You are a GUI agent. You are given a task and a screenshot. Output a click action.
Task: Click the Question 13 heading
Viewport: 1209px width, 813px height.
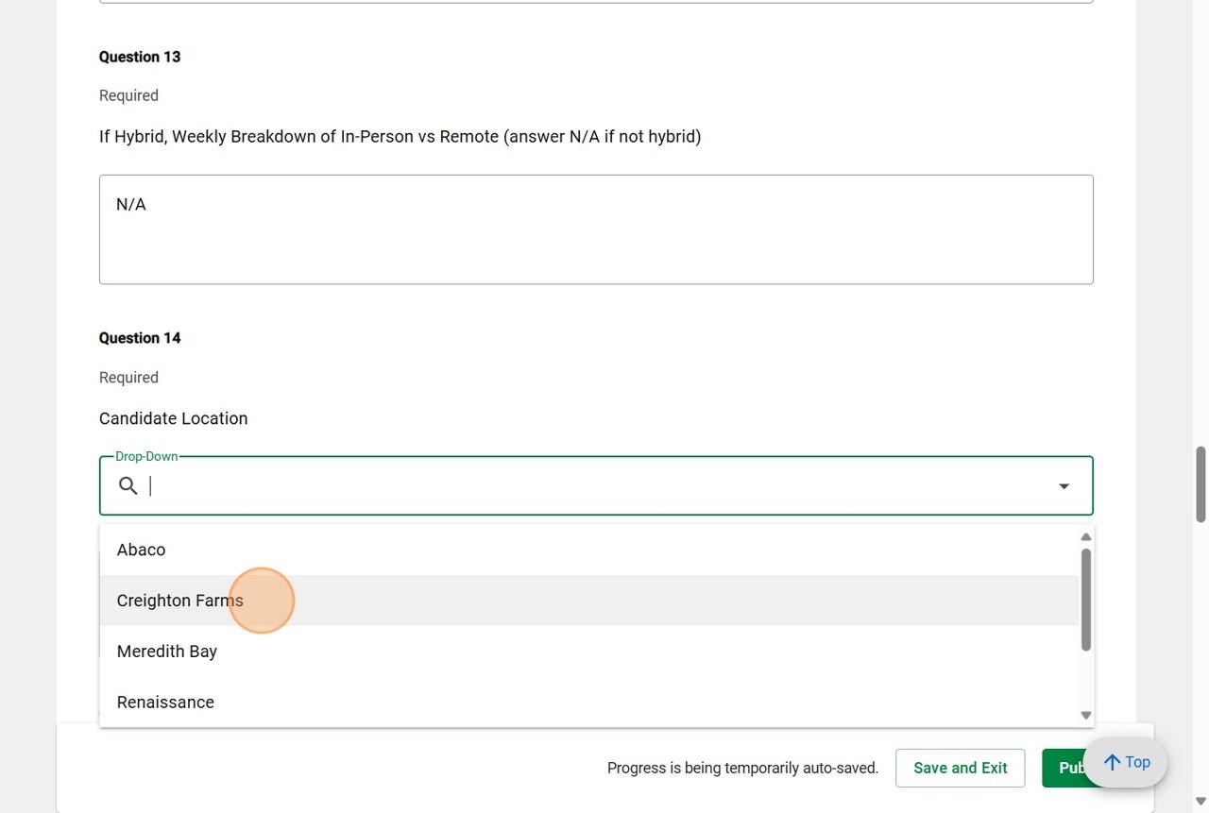(140, 57)
